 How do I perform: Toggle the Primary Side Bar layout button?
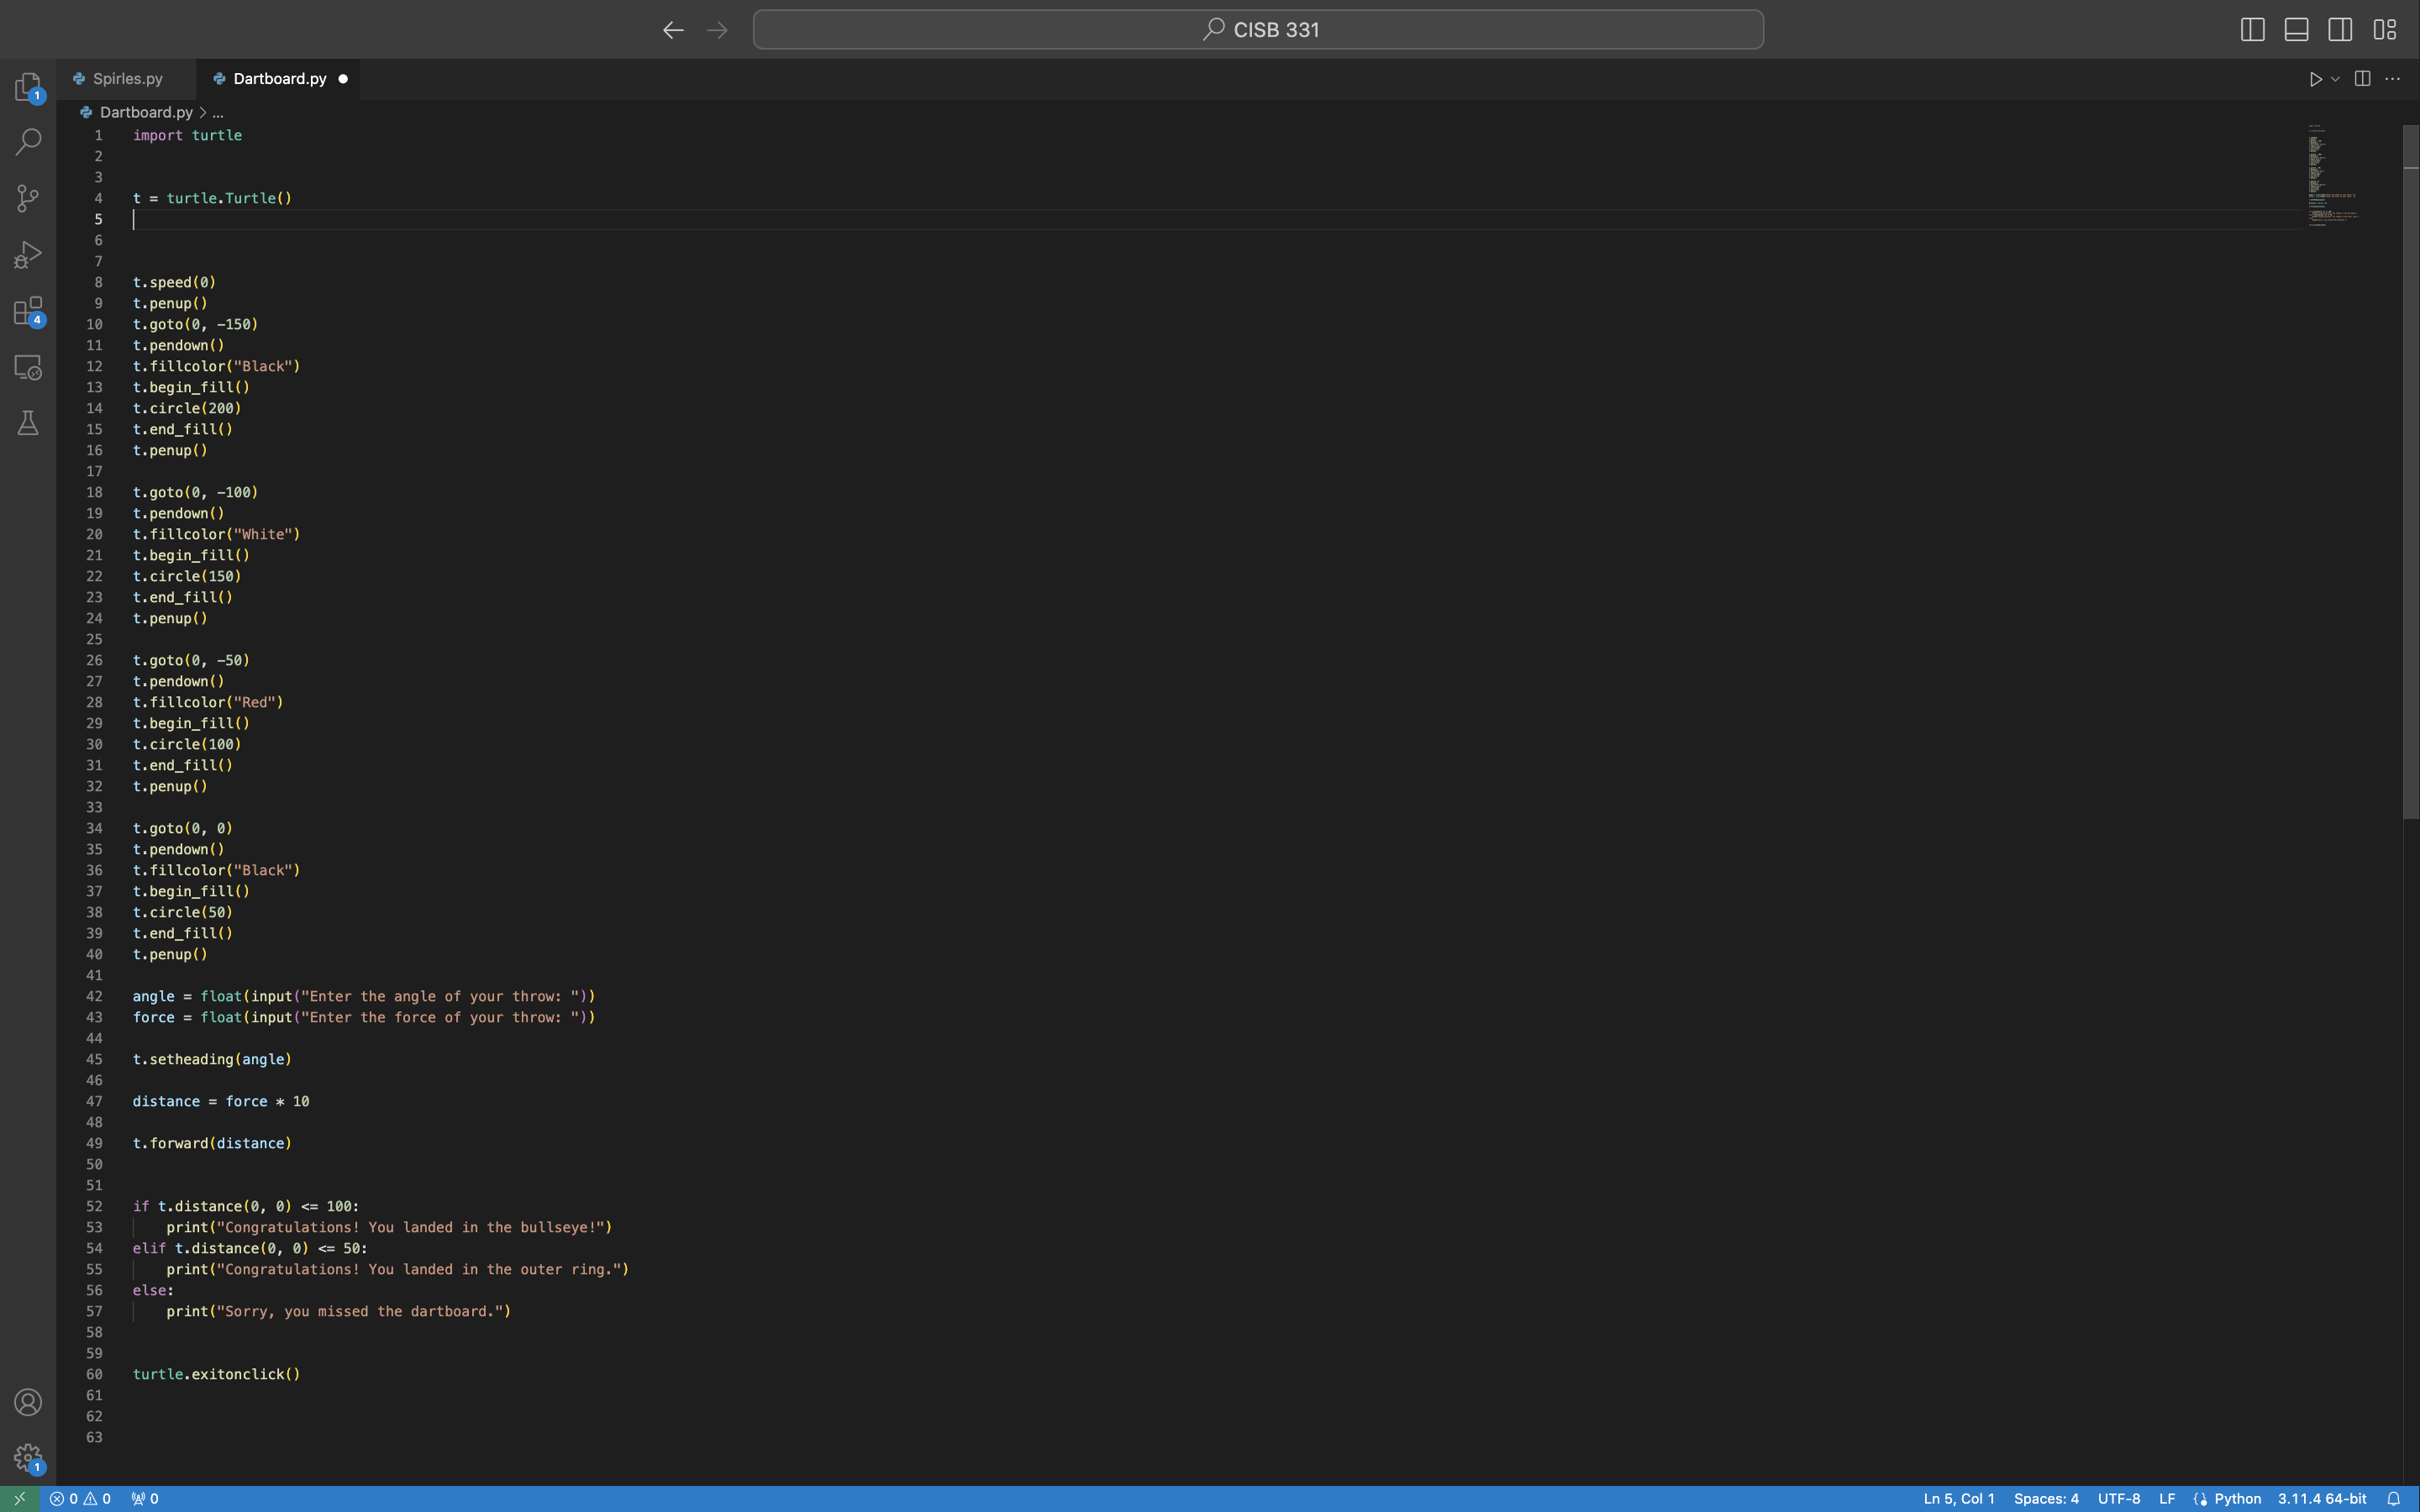pyautogui.click(x=2252, y=30)
